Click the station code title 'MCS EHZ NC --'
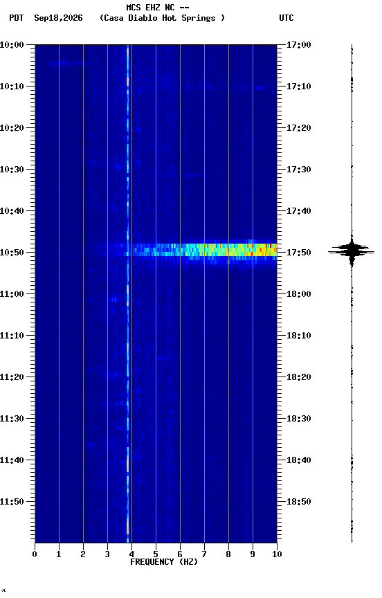This screenshot has width=382, height=598. tap(158, 7)
